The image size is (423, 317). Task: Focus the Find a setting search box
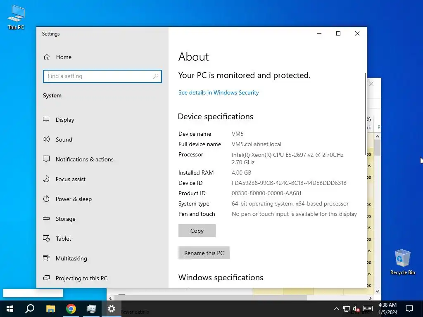pyautogui.click(x=102, y=76)
